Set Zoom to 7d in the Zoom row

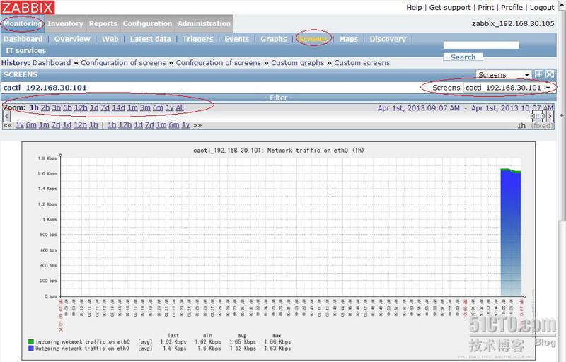(105, 107)
